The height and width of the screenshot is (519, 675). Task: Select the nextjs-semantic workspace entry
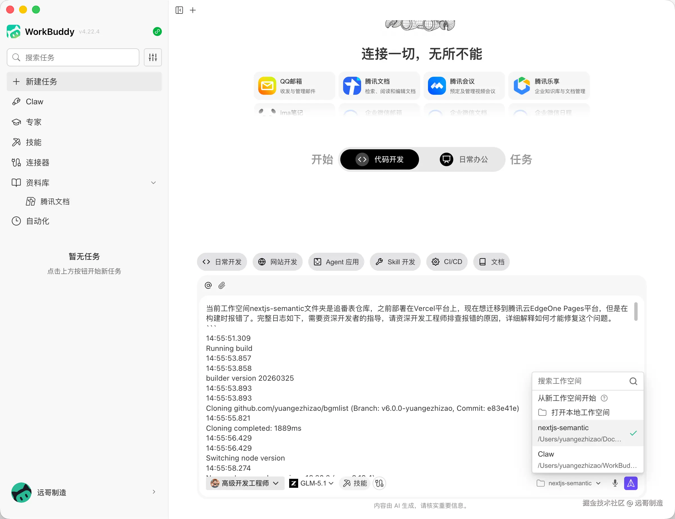pyautogui.click(x=588, y=433)
